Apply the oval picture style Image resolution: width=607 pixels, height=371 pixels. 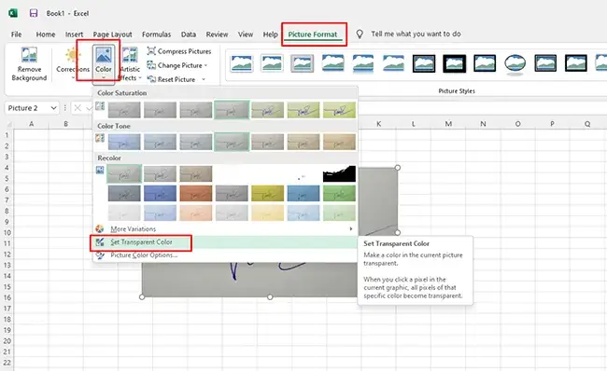tap(515, 63)
